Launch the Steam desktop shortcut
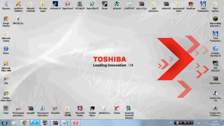This screenshot has width=224, height=126. pyautogui.click(x=105, y=5)
